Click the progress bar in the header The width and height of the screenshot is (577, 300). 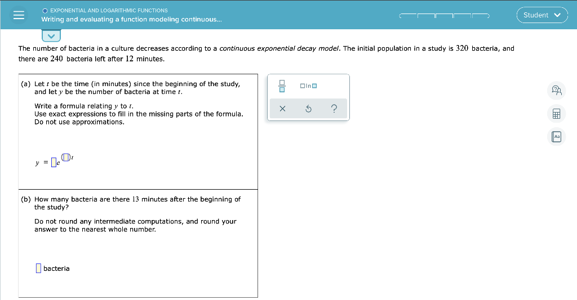445,15
